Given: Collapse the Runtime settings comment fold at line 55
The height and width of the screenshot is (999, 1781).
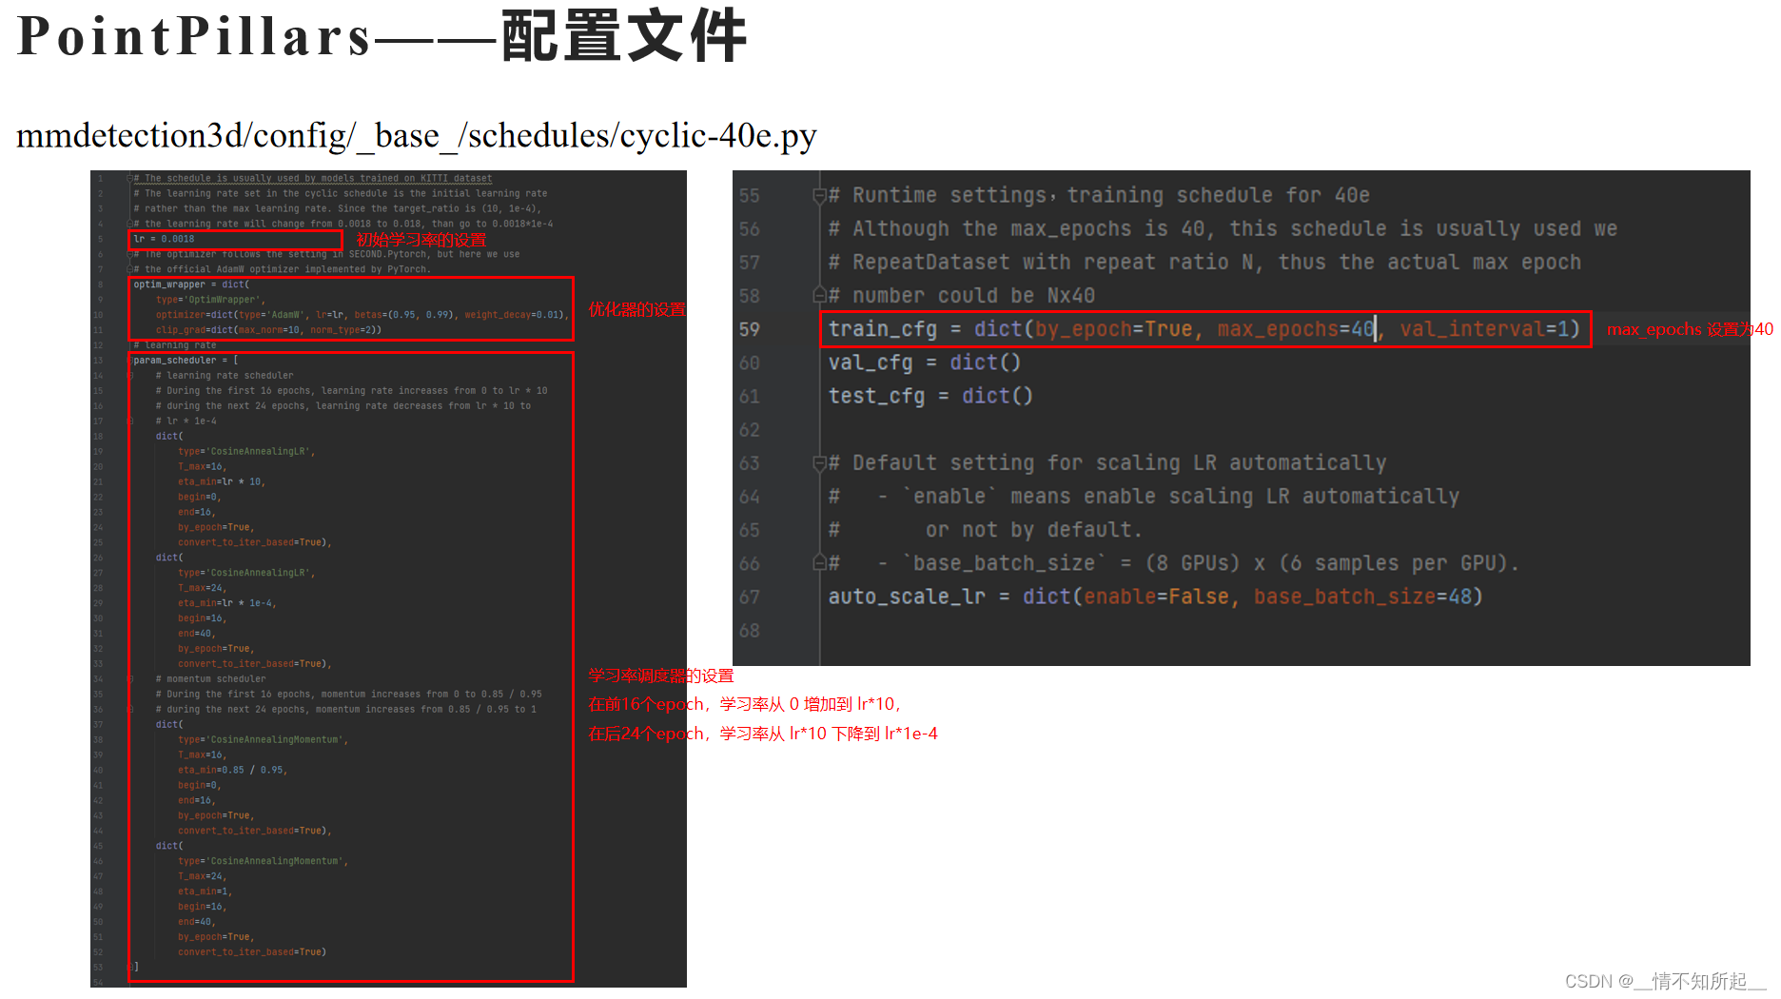Looking at the screenshot, I should 818,195.
